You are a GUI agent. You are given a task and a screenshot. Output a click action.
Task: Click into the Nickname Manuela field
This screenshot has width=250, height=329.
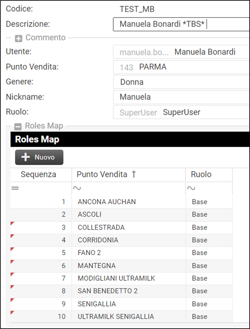pos(181,97)
